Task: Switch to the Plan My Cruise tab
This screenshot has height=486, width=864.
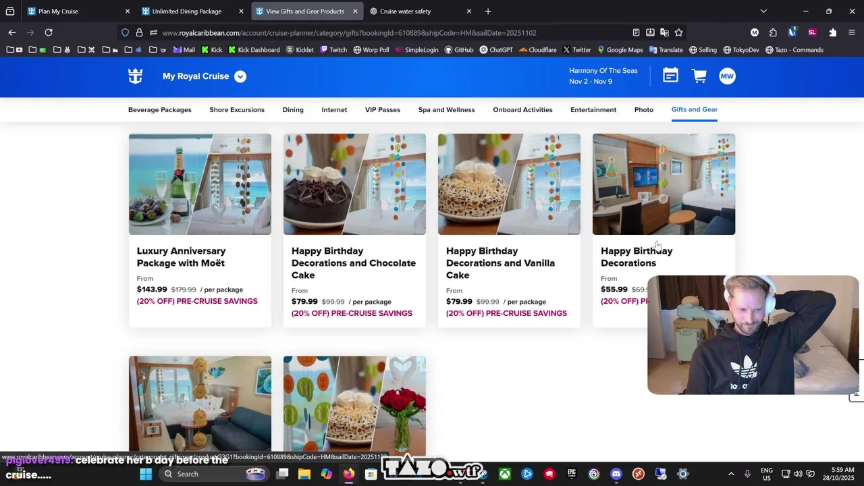Action: pyautogui.click(x=78, y=11)
